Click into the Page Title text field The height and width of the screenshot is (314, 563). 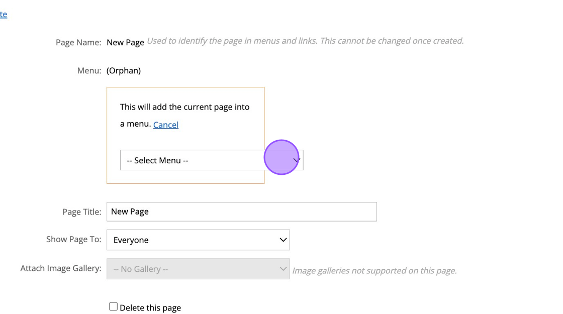pos(241,212)
